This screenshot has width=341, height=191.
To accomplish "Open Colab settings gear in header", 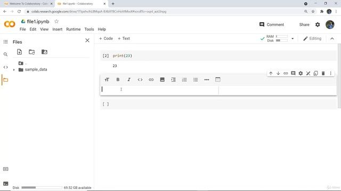I will point(318,24).
